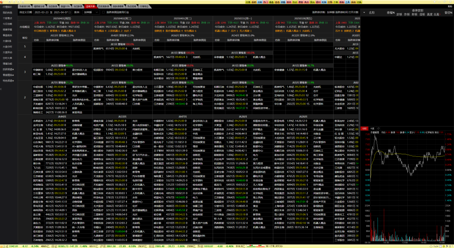454x248 pixels.
Task: Toggle 涨跌停原因使用行业 checkbox
Action: pos(103,12)
